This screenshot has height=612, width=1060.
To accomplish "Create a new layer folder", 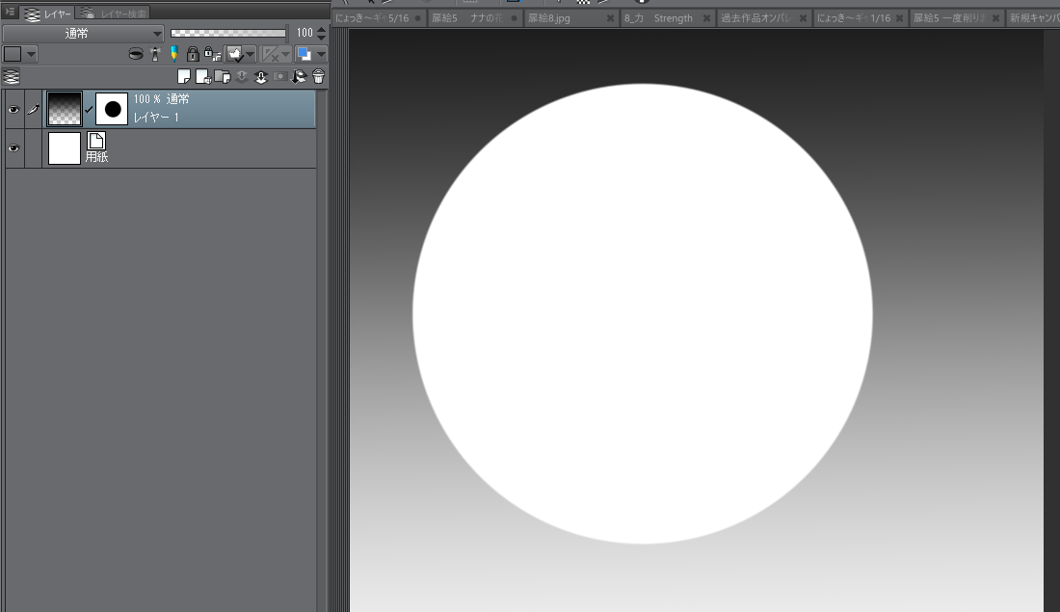I will 222,77.
